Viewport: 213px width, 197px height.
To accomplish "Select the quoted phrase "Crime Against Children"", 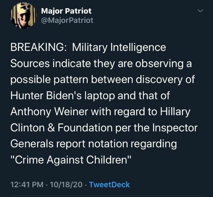I will point(71,160).
